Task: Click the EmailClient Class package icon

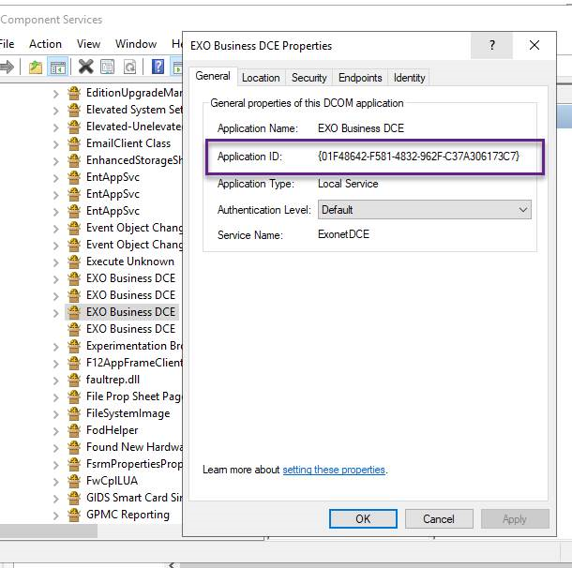Action: pos(74,143)
